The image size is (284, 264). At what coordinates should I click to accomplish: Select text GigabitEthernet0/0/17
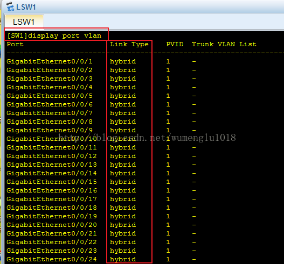click(x=52, y=199)
